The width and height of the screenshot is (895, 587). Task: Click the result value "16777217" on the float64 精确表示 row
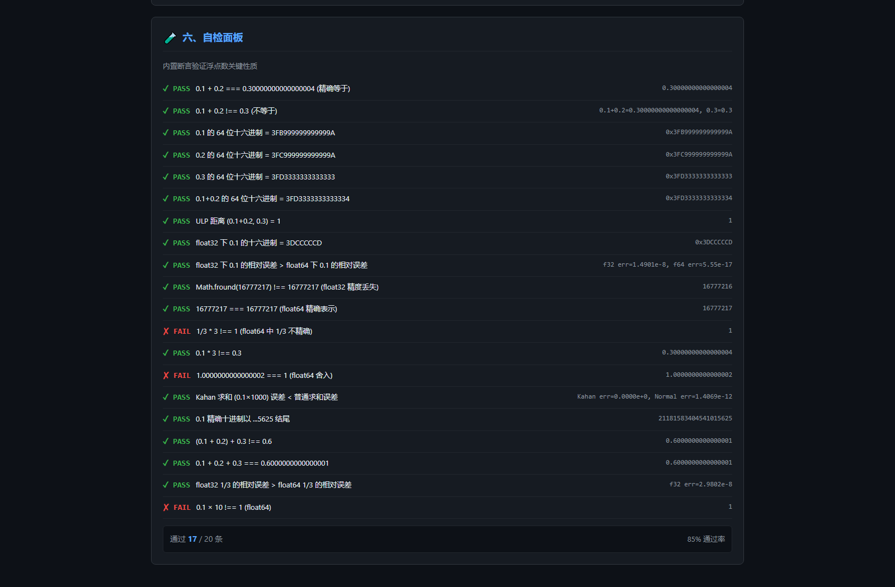click(x=717, y=309)
